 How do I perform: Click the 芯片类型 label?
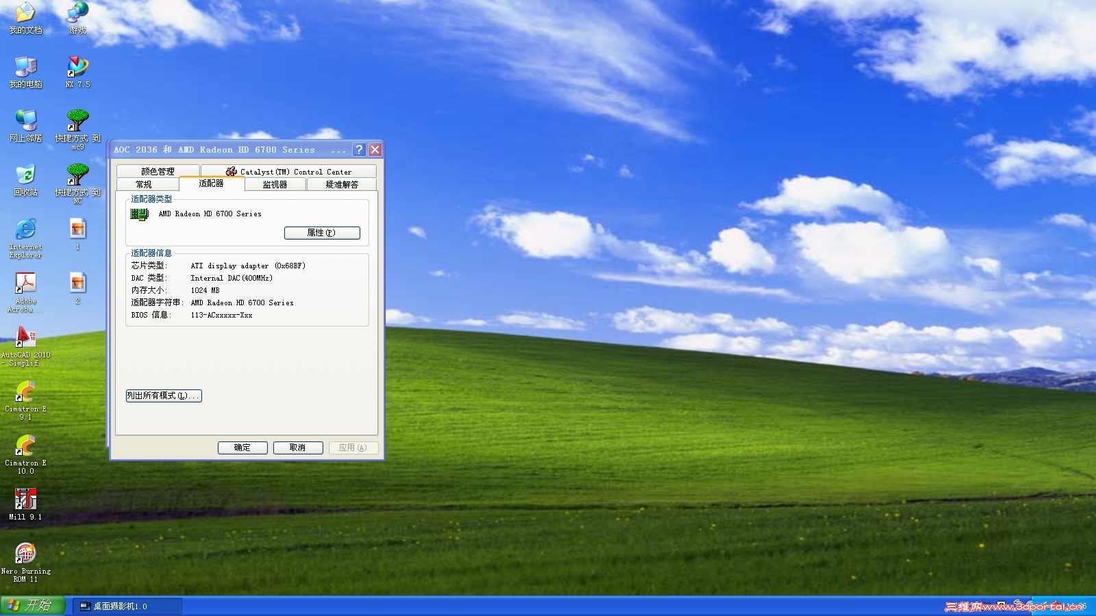149,266
